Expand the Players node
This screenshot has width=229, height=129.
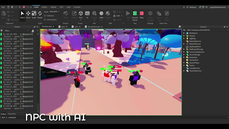tap(184, 36)
